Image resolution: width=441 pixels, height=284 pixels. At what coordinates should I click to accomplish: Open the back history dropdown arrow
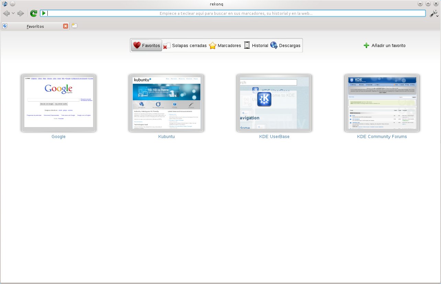click(13, 13)
